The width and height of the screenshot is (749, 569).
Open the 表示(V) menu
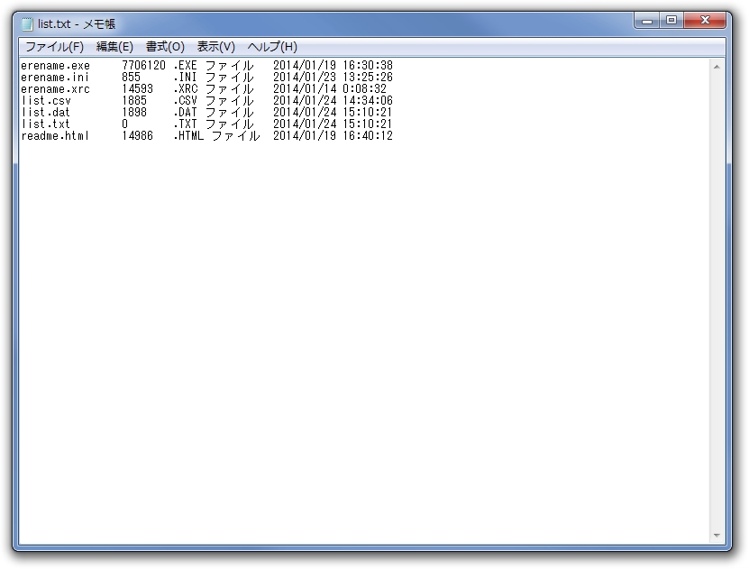click(216, 47)
